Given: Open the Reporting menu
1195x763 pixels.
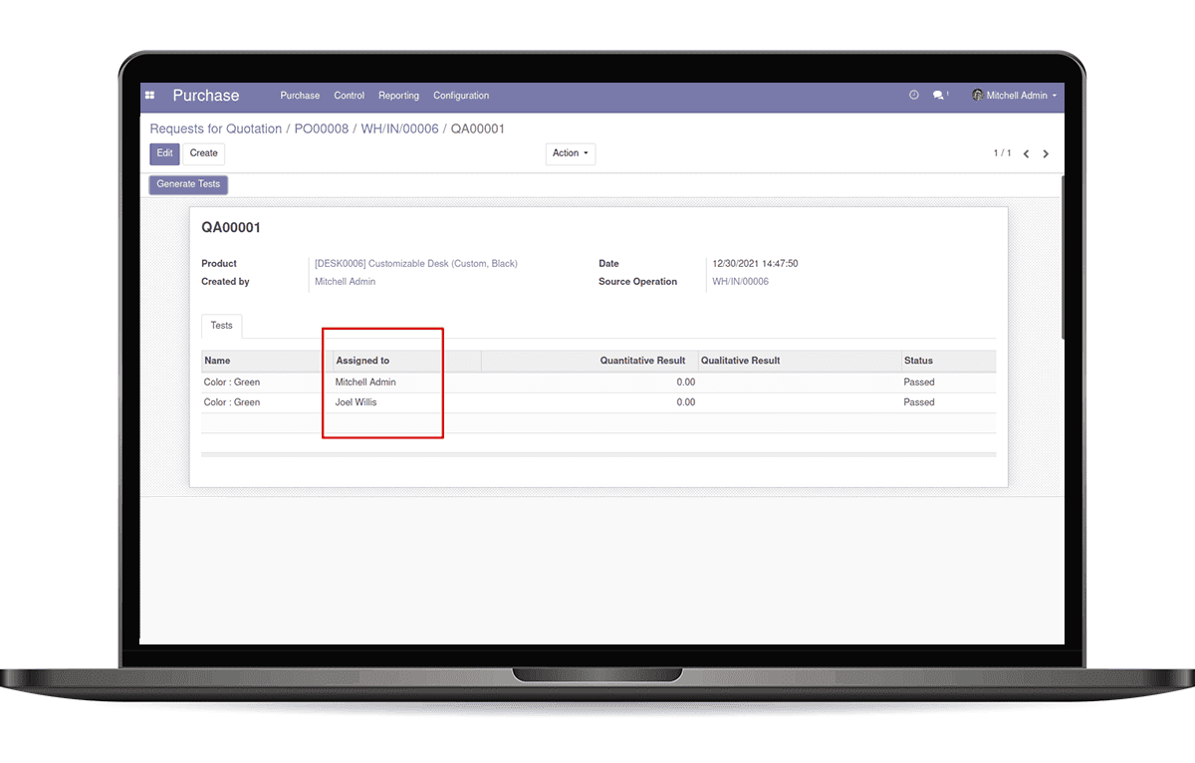Looking at the screenshot, I should coord(398,96).
